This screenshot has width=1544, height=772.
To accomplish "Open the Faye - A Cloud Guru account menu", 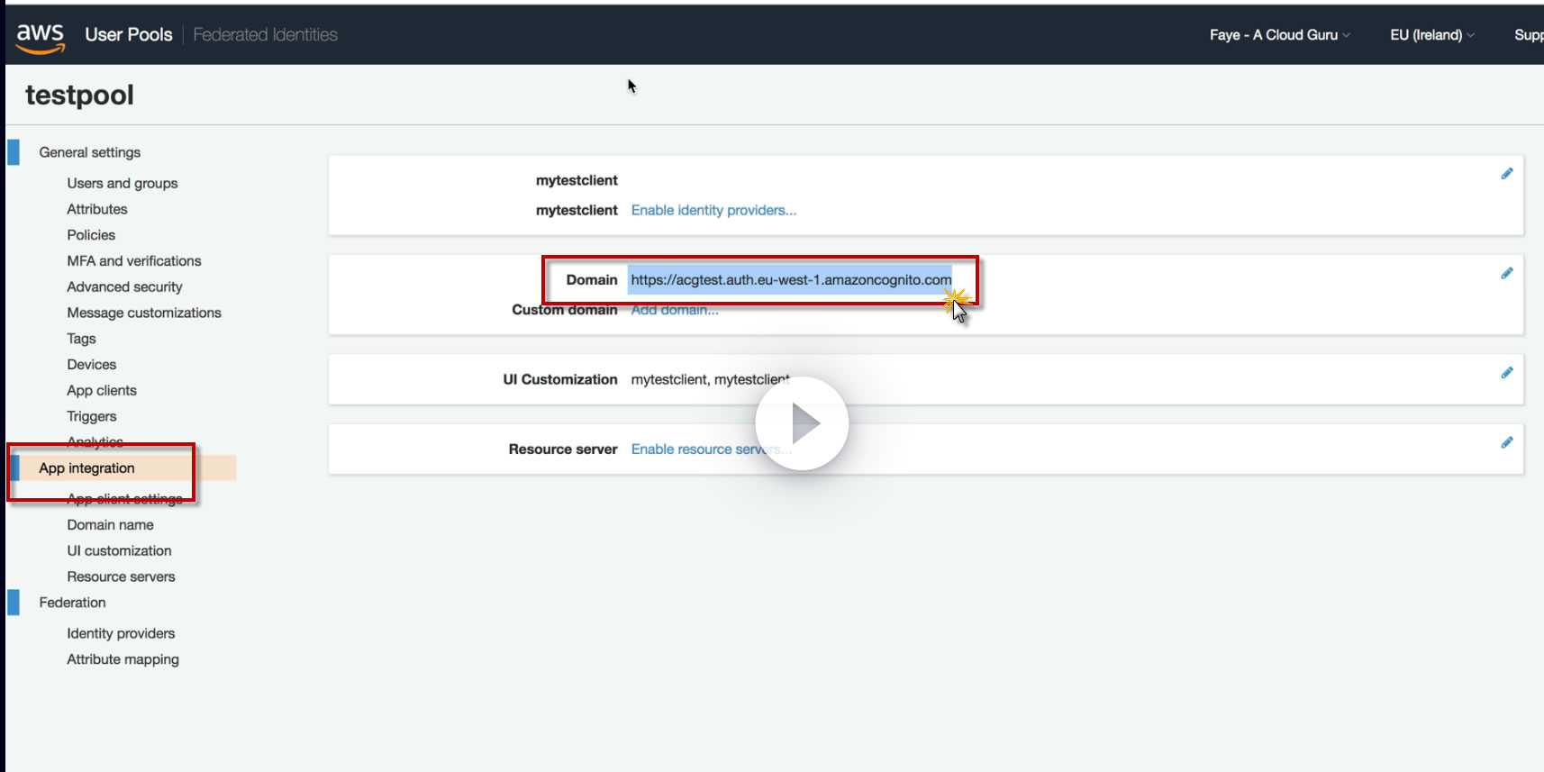I will (1279, 35).
